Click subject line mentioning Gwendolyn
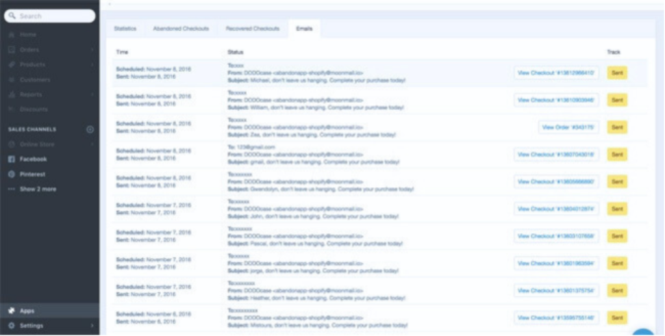The height and width of the screenshot is (336, 665). pos(321,189)
